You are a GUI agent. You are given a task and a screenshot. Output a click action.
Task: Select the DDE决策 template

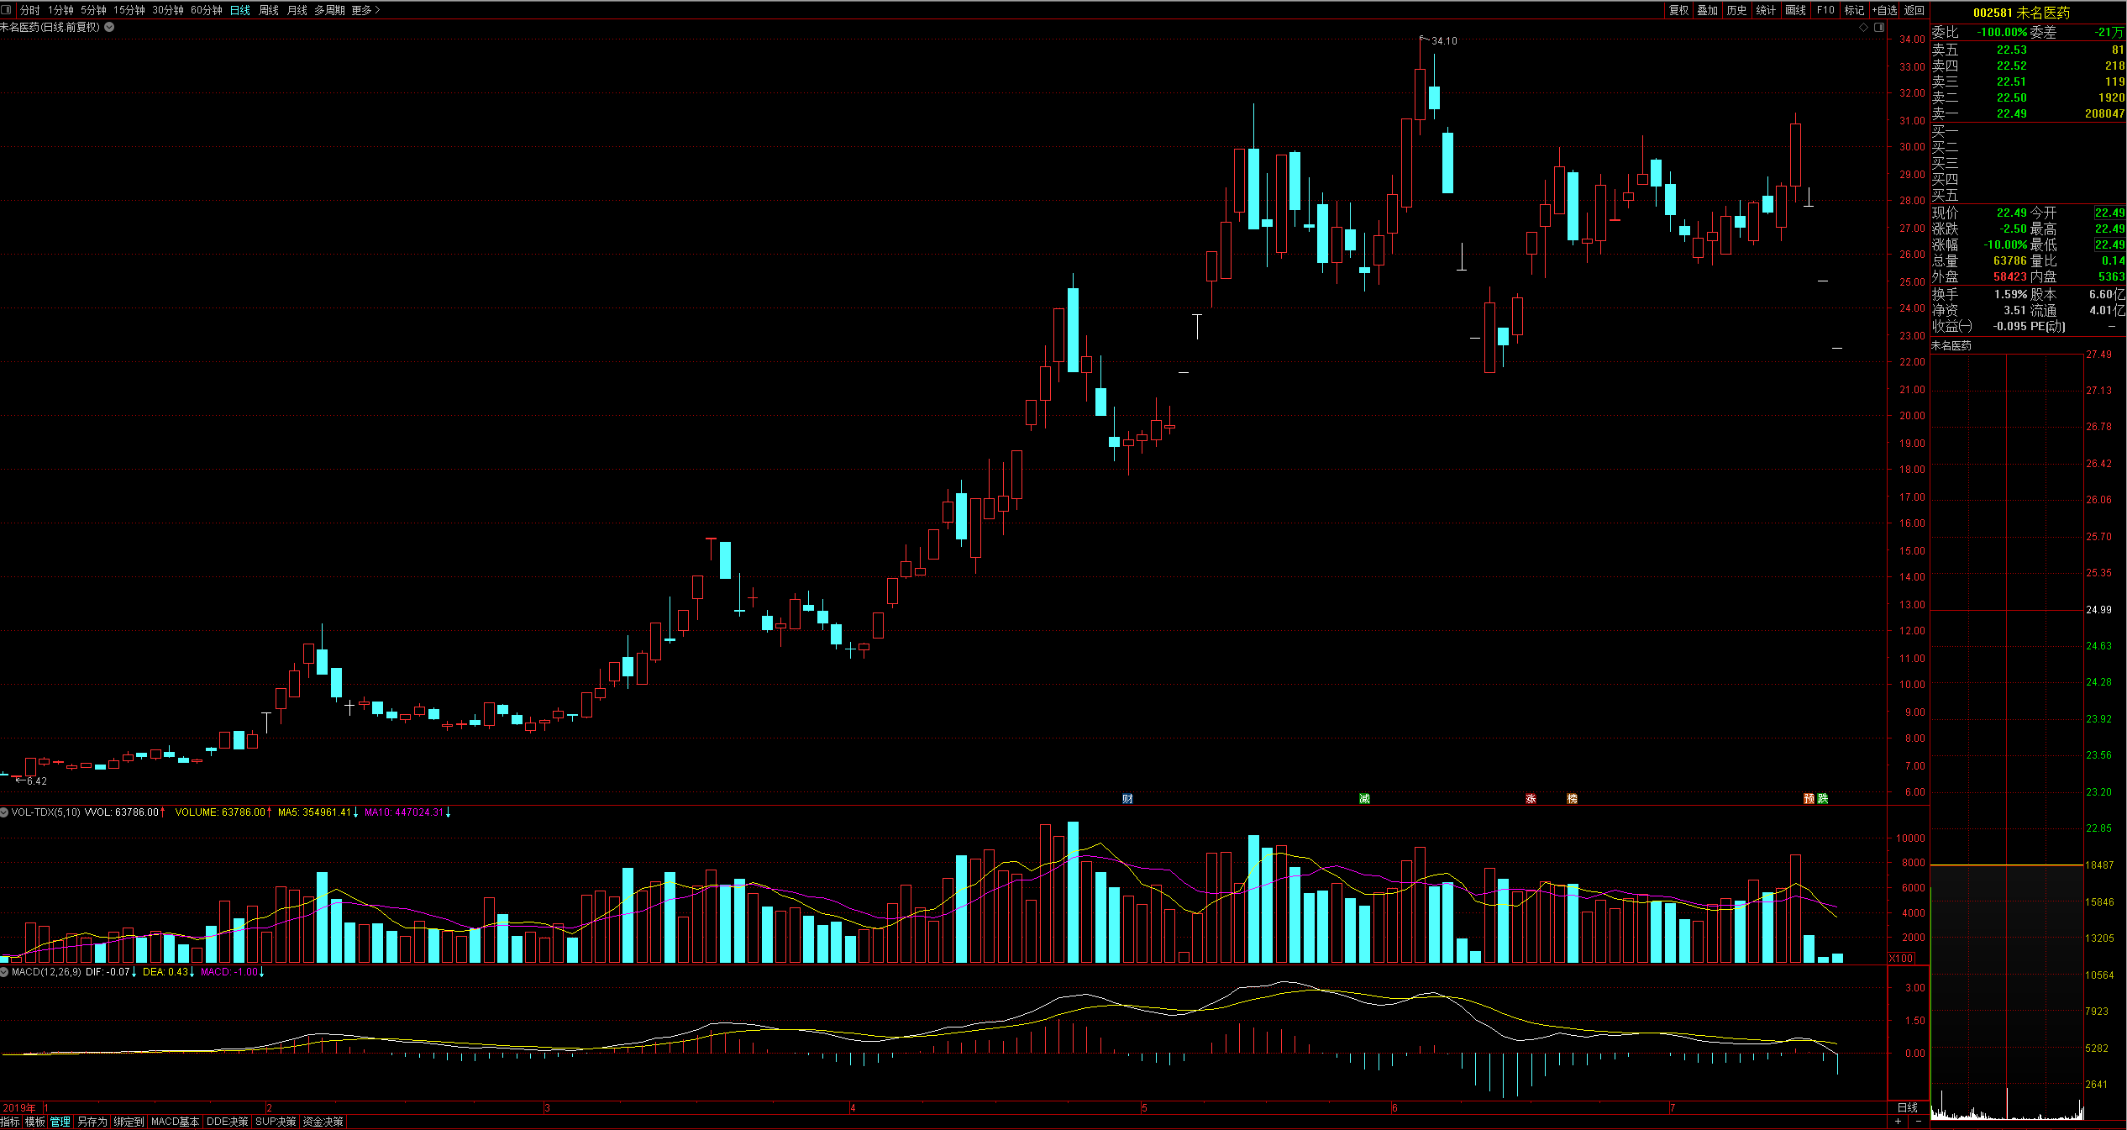[228, 1122]
